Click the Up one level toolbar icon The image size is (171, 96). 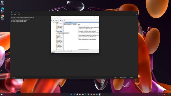tap(55, 21)
